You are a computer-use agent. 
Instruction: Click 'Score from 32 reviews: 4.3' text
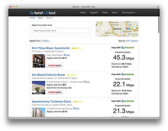pyautogui.click(x=59, y=88)
